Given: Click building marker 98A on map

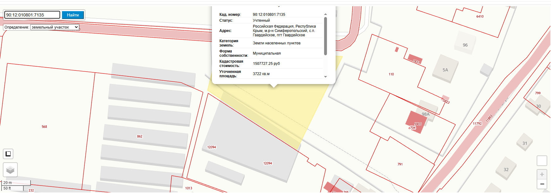Looking at the screenshot, I should 425,114.
